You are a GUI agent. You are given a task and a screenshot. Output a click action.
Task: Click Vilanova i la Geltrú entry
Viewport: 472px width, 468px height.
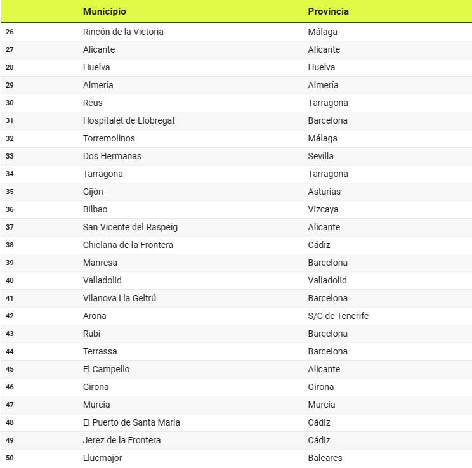(119, 298)
